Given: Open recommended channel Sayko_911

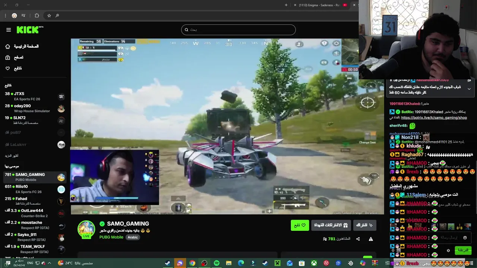Looking at the screenshot, I should click(x=35, y=237).
